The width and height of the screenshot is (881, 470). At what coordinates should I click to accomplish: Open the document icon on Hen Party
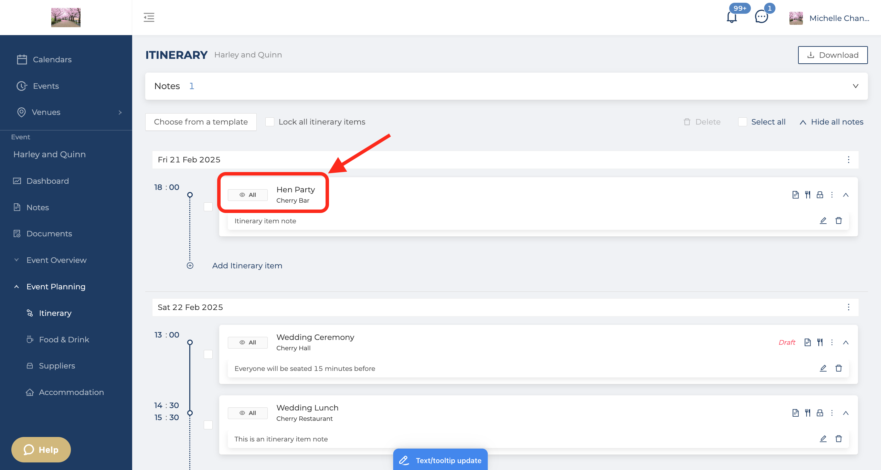pos(795,195)
